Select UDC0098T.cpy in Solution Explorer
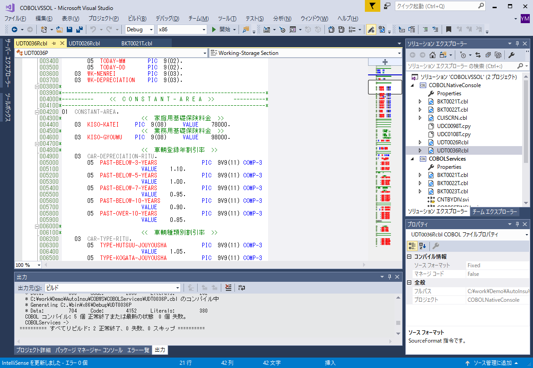 pyautogui.click(x=453, y=126)
